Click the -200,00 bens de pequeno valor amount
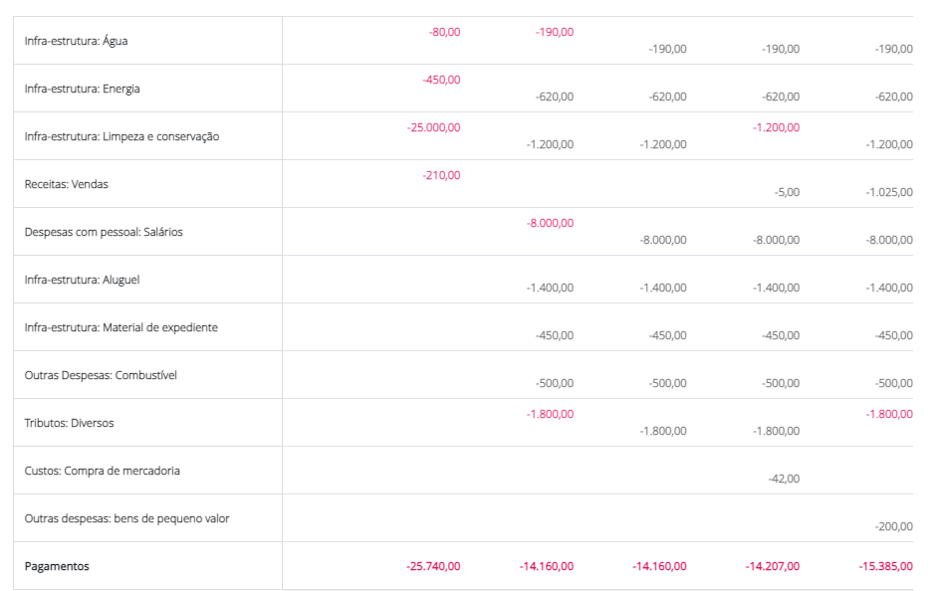Screen dimensions: 940x591 coord(894,526)
